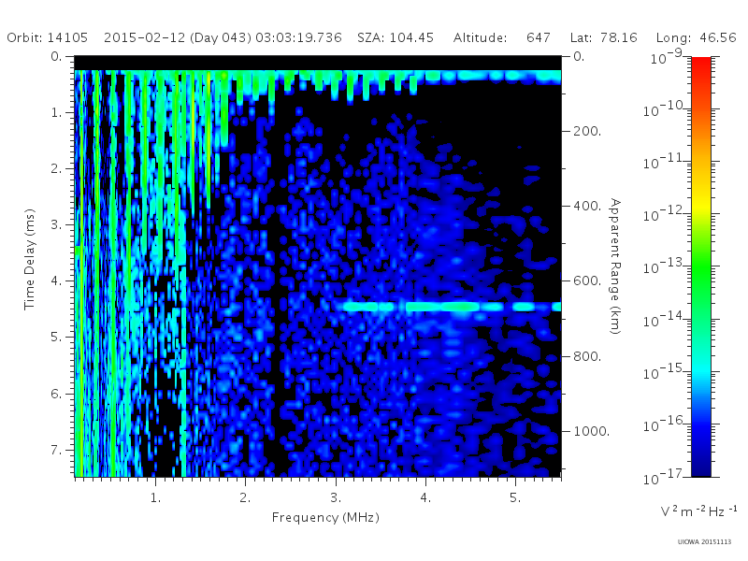
Task: Click the altitude value '647'
Action: [x=539, y=37]
